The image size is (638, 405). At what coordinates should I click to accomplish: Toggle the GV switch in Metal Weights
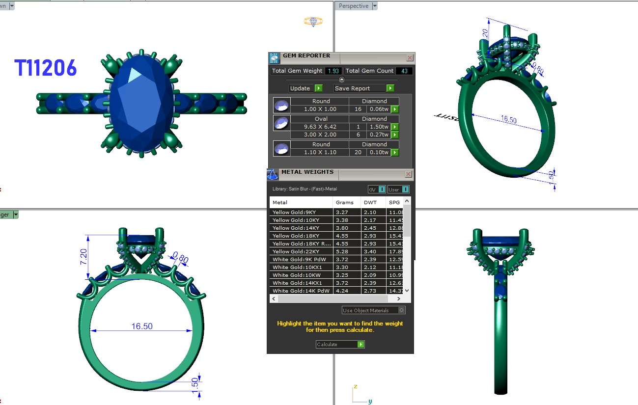377,189
